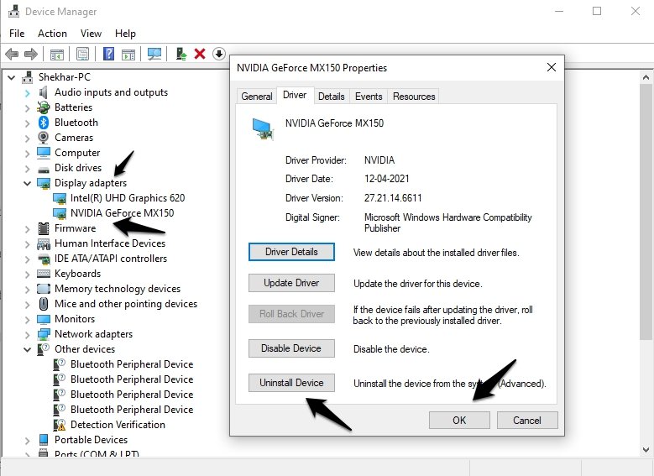
Task: Expand the Batteries category
Action: point(27,108)
